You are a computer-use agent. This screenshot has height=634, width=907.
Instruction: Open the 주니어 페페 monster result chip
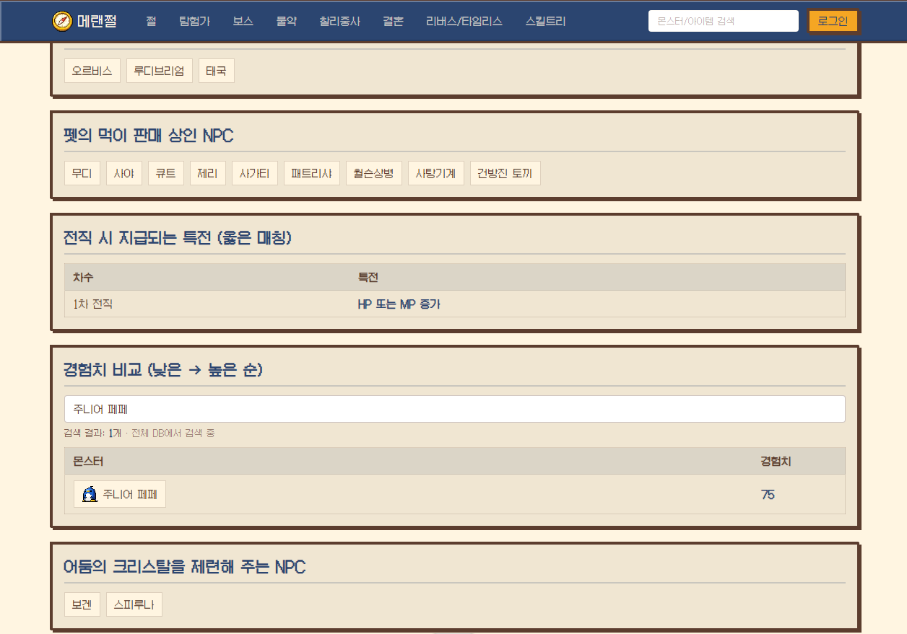120,494
